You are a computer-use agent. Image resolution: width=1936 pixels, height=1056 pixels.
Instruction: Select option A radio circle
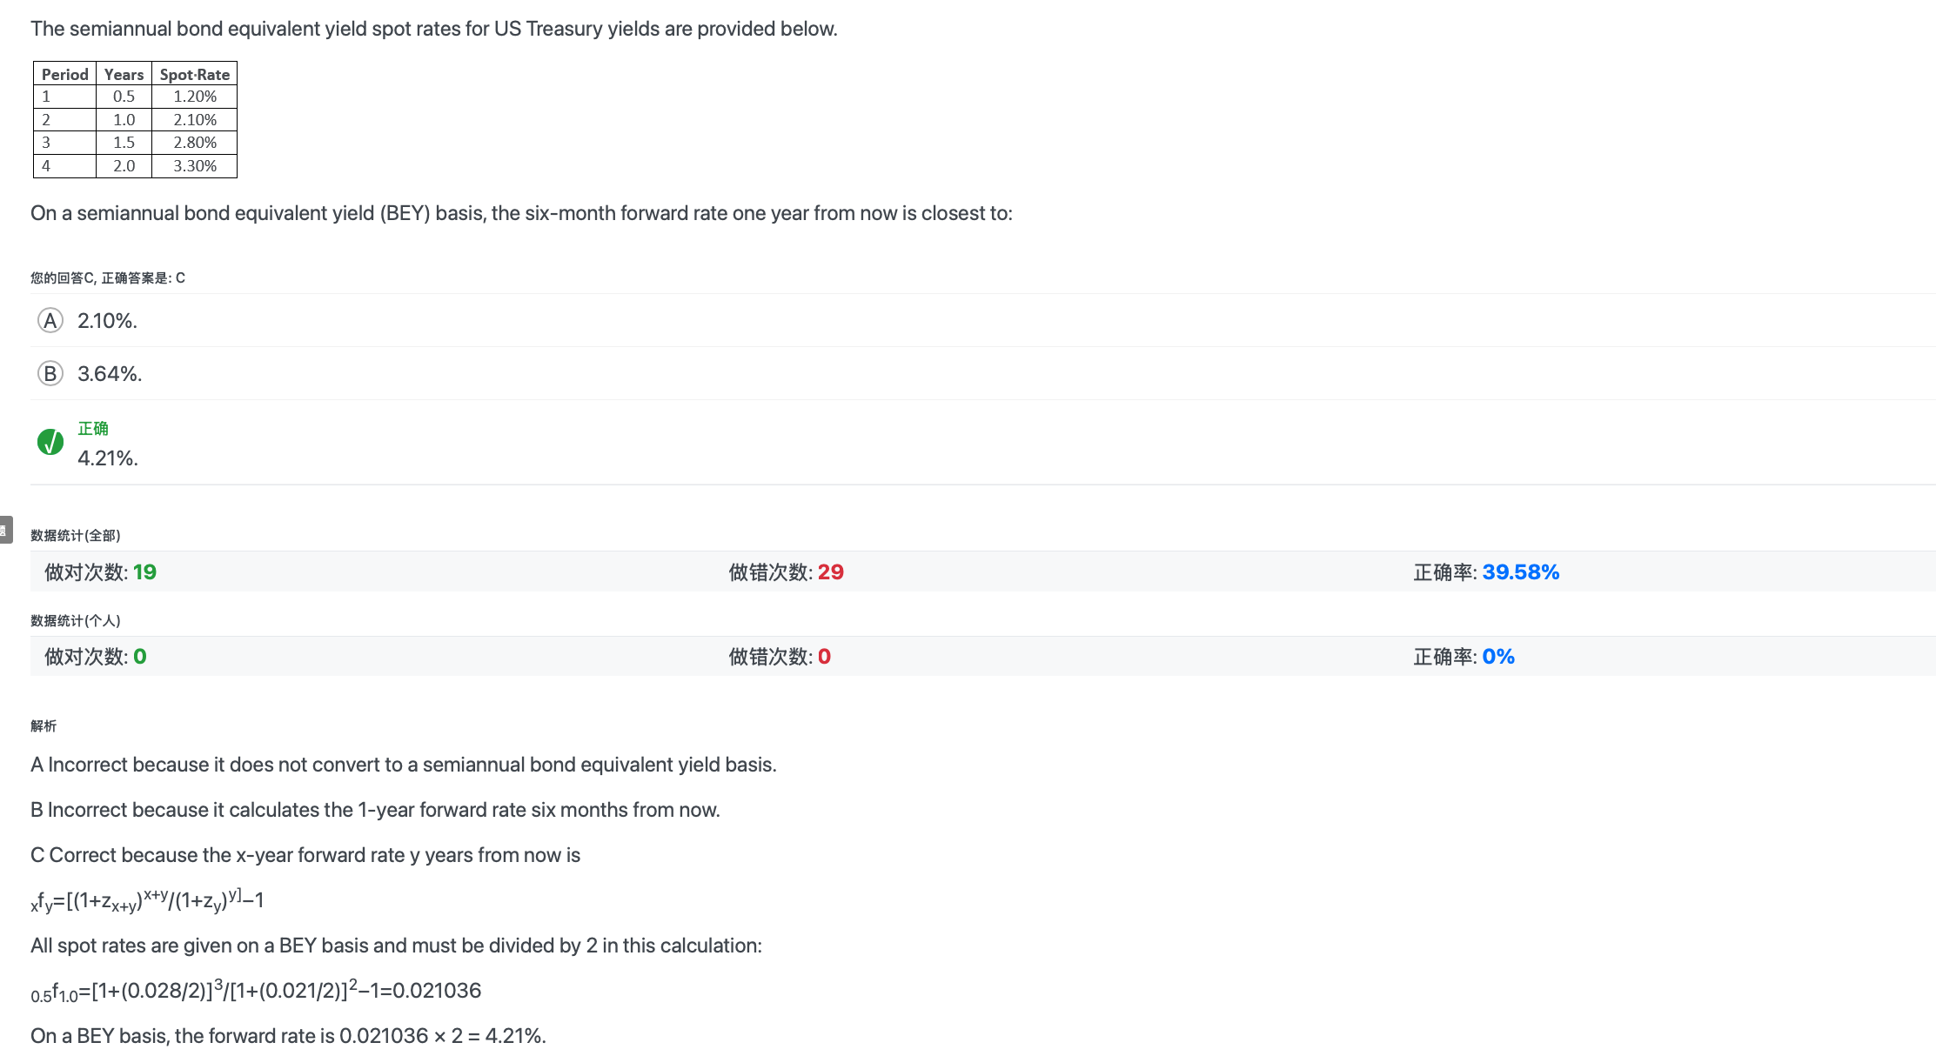(50, 321)
